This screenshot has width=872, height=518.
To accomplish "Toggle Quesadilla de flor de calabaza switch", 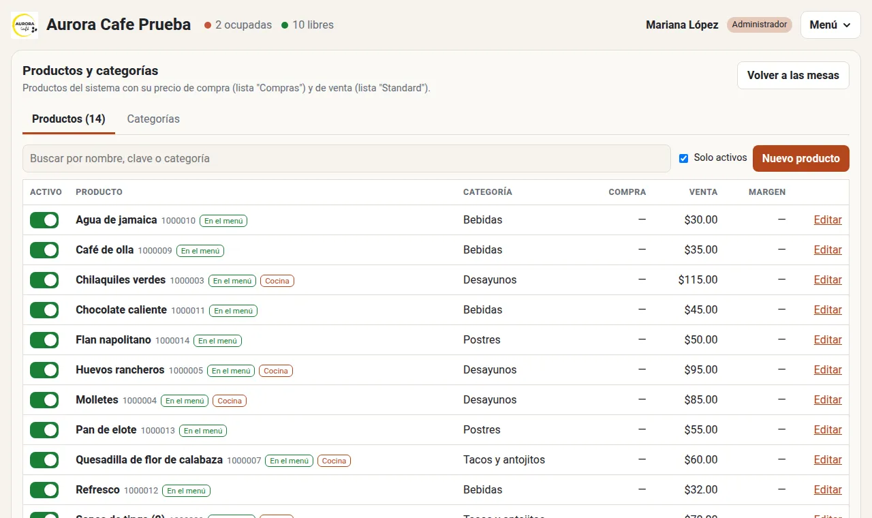I will [44, 460].
